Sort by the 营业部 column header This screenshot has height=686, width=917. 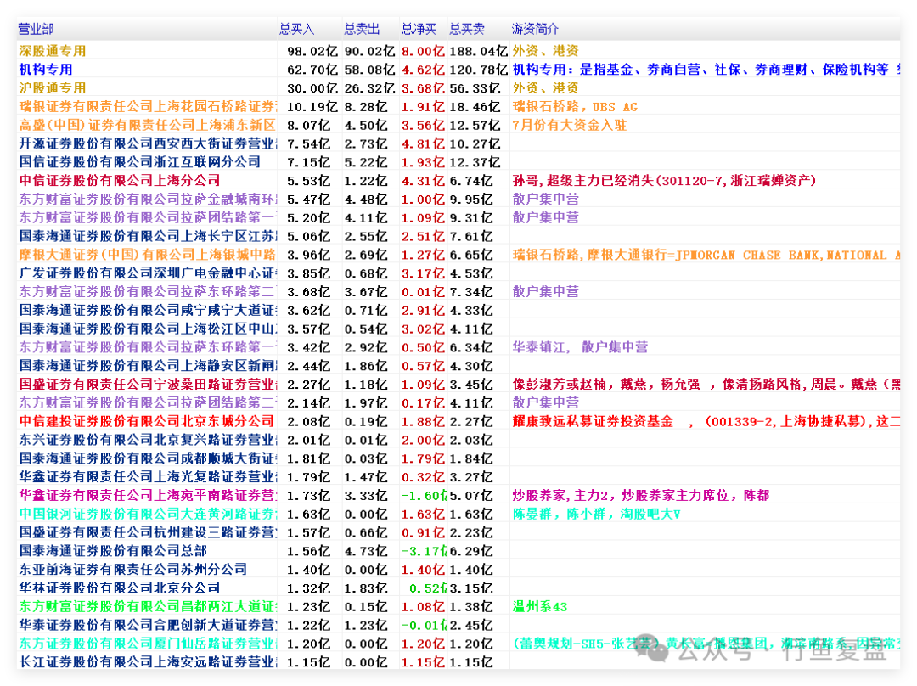pyautogui.click(x=36, y=29)
